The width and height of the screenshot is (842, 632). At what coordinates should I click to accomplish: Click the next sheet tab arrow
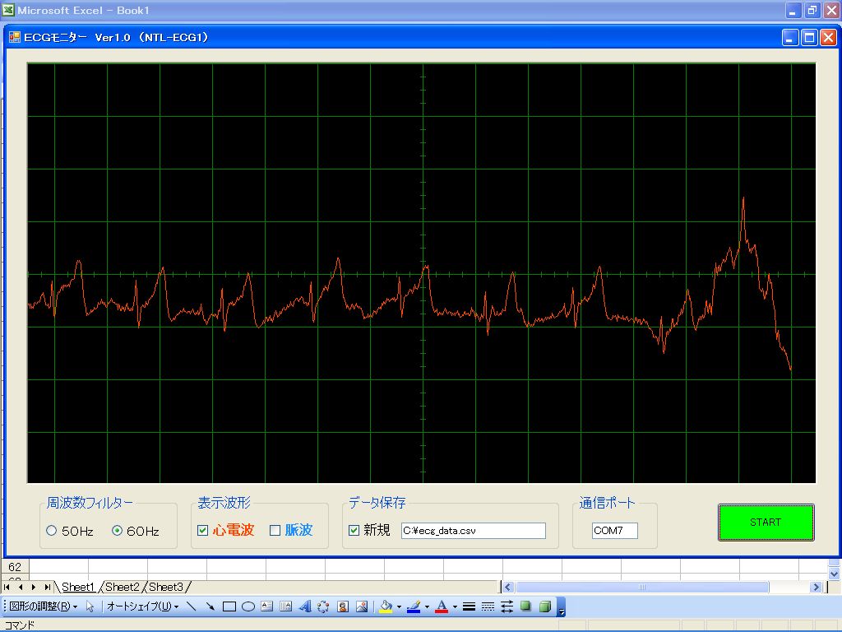click(34, 588)
